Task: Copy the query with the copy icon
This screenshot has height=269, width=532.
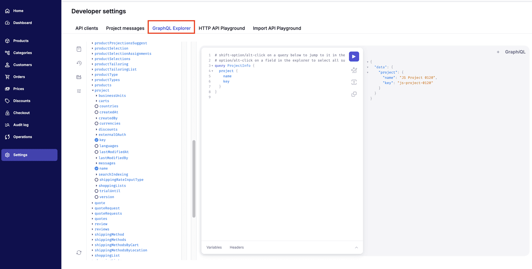Action: click(x=354, y=94)
